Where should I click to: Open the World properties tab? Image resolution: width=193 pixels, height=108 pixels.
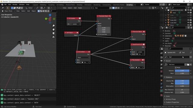click(x=162, y=71)
